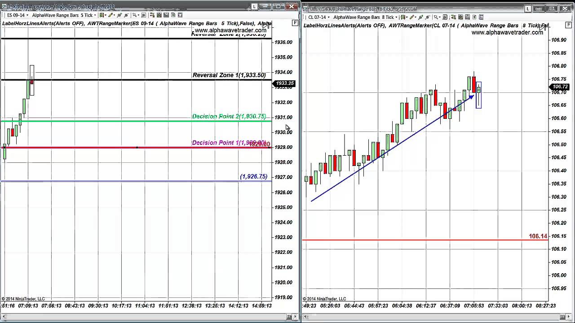Click the 1933.25 current price marker
The height and width of the screenshot is (323, 575).
(284, 83)
